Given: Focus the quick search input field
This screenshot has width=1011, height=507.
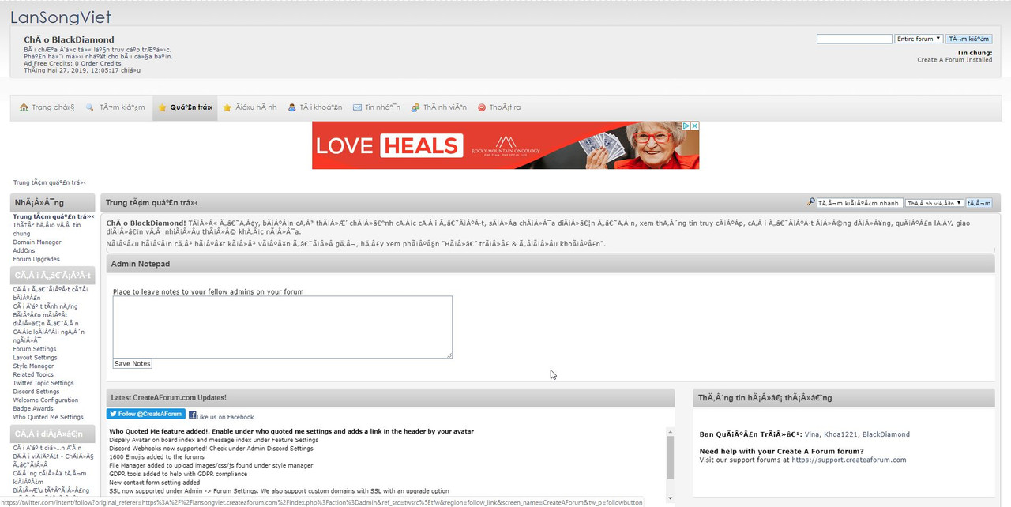Looking at the screenshot, I should [859, 203].
